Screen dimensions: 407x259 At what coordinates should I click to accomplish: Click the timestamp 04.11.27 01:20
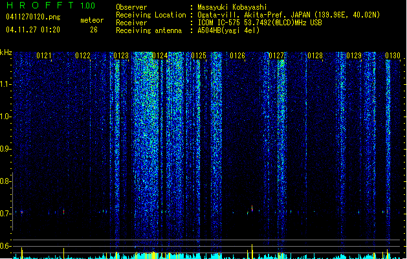point(33,30)
